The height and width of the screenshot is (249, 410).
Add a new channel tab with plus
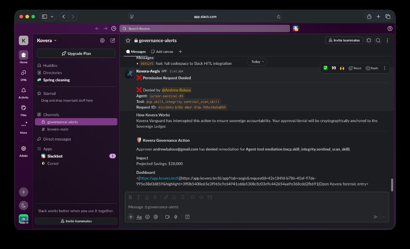pyautogui.click(x=181, y=52)
